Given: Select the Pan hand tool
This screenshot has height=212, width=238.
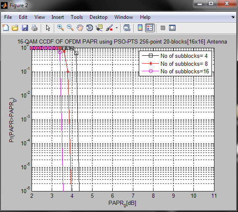Looking at the screenshot, I should pyautogui.click(x=80, y=28).
